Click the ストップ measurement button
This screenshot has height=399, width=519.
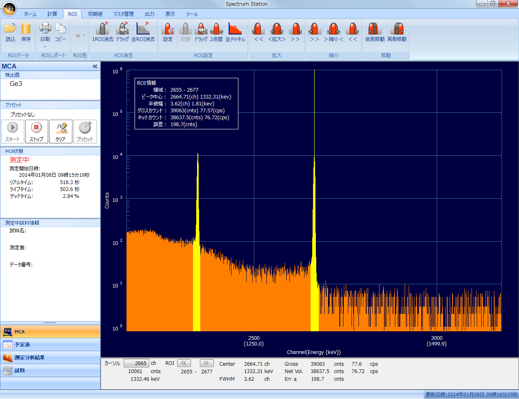36,131
